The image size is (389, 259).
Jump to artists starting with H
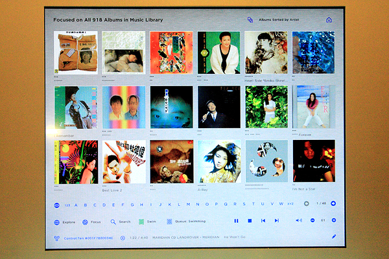pos(141,205)
